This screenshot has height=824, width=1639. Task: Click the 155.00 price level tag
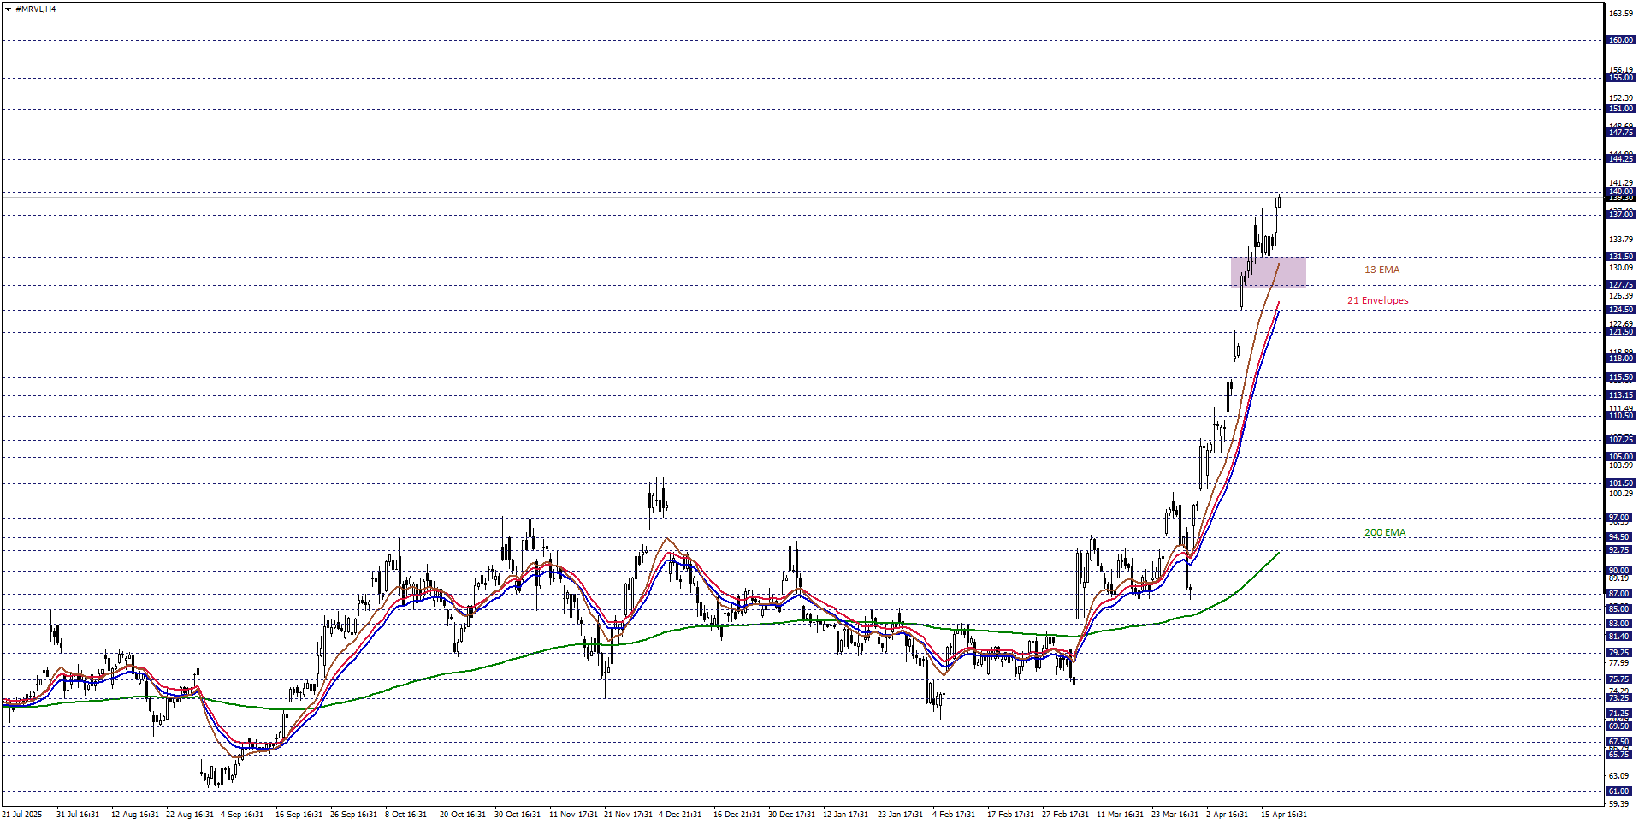(1620, 78)
